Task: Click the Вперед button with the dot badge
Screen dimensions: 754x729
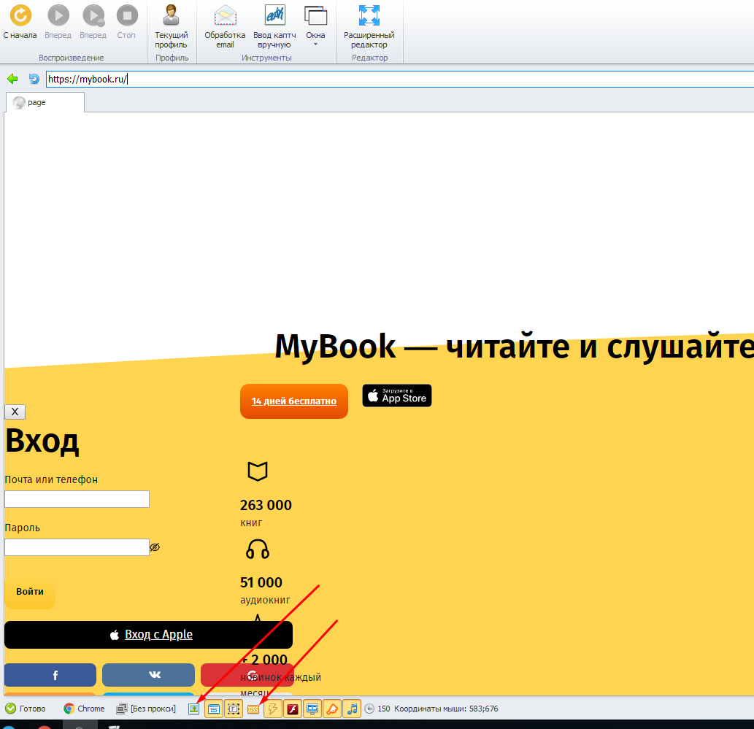Action: click(93, 22)
